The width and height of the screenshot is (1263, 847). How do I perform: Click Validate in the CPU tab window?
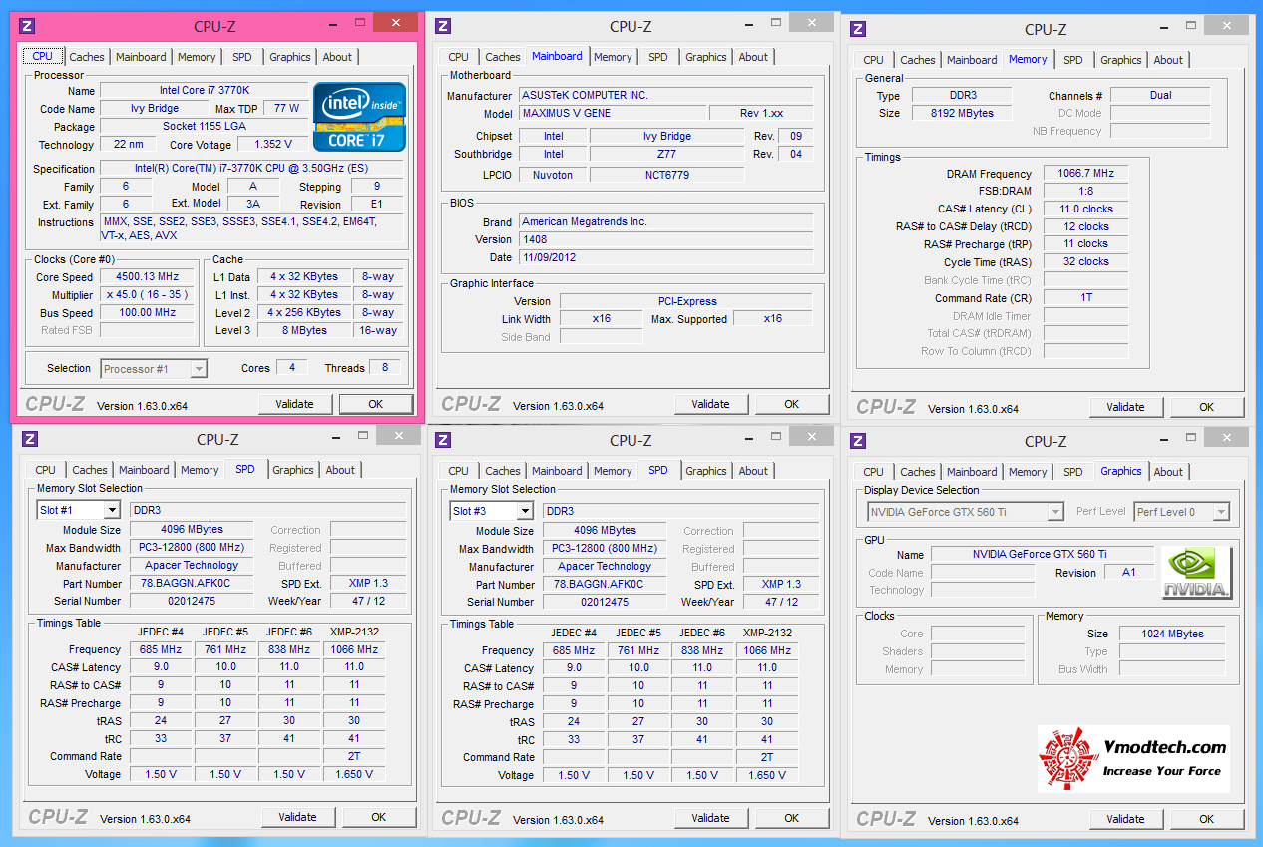click(295, 404)
